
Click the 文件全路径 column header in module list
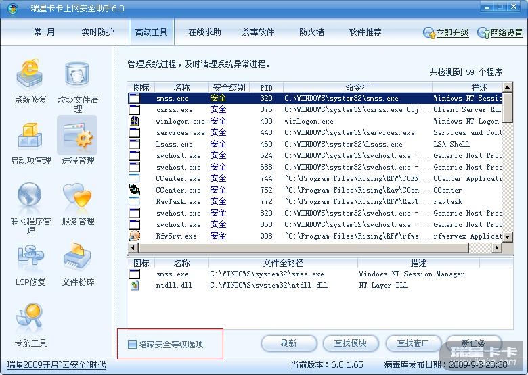(x=283, y=263)
